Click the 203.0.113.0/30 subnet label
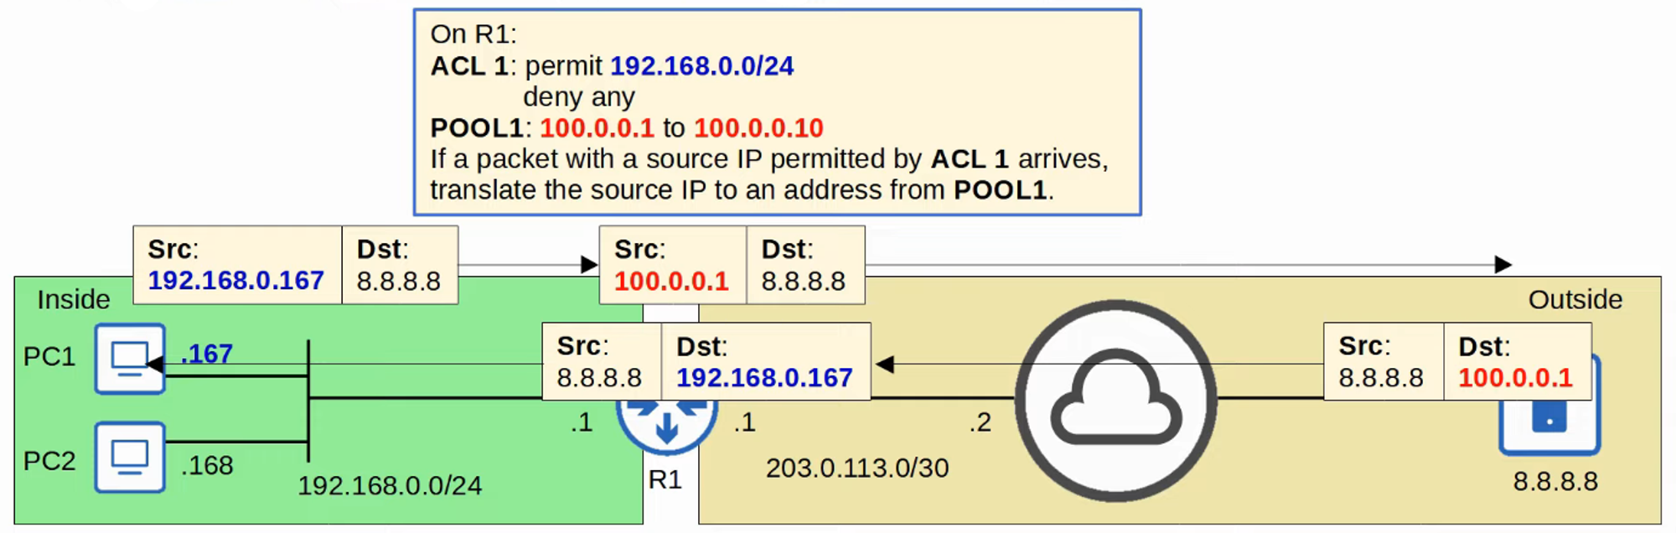The height and width of the screenshot is (533, 1676). (x=856, y=468)
